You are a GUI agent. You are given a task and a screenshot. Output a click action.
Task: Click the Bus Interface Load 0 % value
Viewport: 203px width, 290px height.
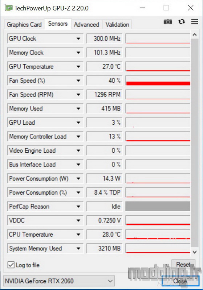(105, 165)
